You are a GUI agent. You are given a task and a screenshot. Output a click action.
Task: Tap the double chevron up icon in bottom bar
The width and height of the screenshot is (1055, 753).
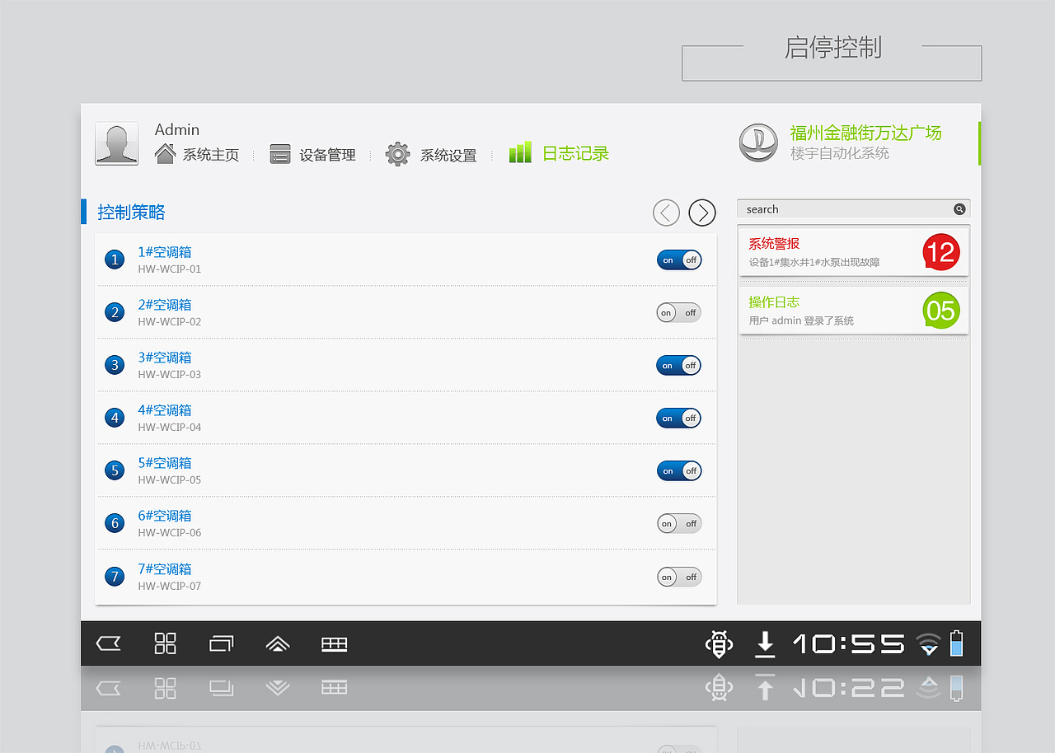[x=278, y=644]
